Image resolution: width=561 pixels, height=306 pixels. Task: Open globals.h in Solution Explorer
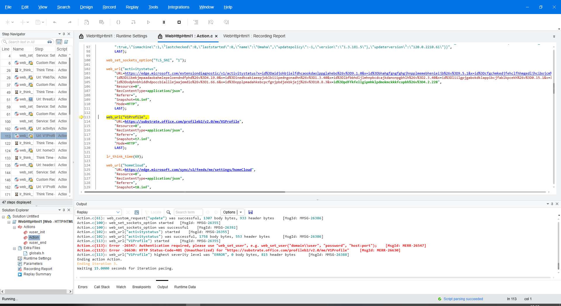pyautogui.click(x=37, y=253)
